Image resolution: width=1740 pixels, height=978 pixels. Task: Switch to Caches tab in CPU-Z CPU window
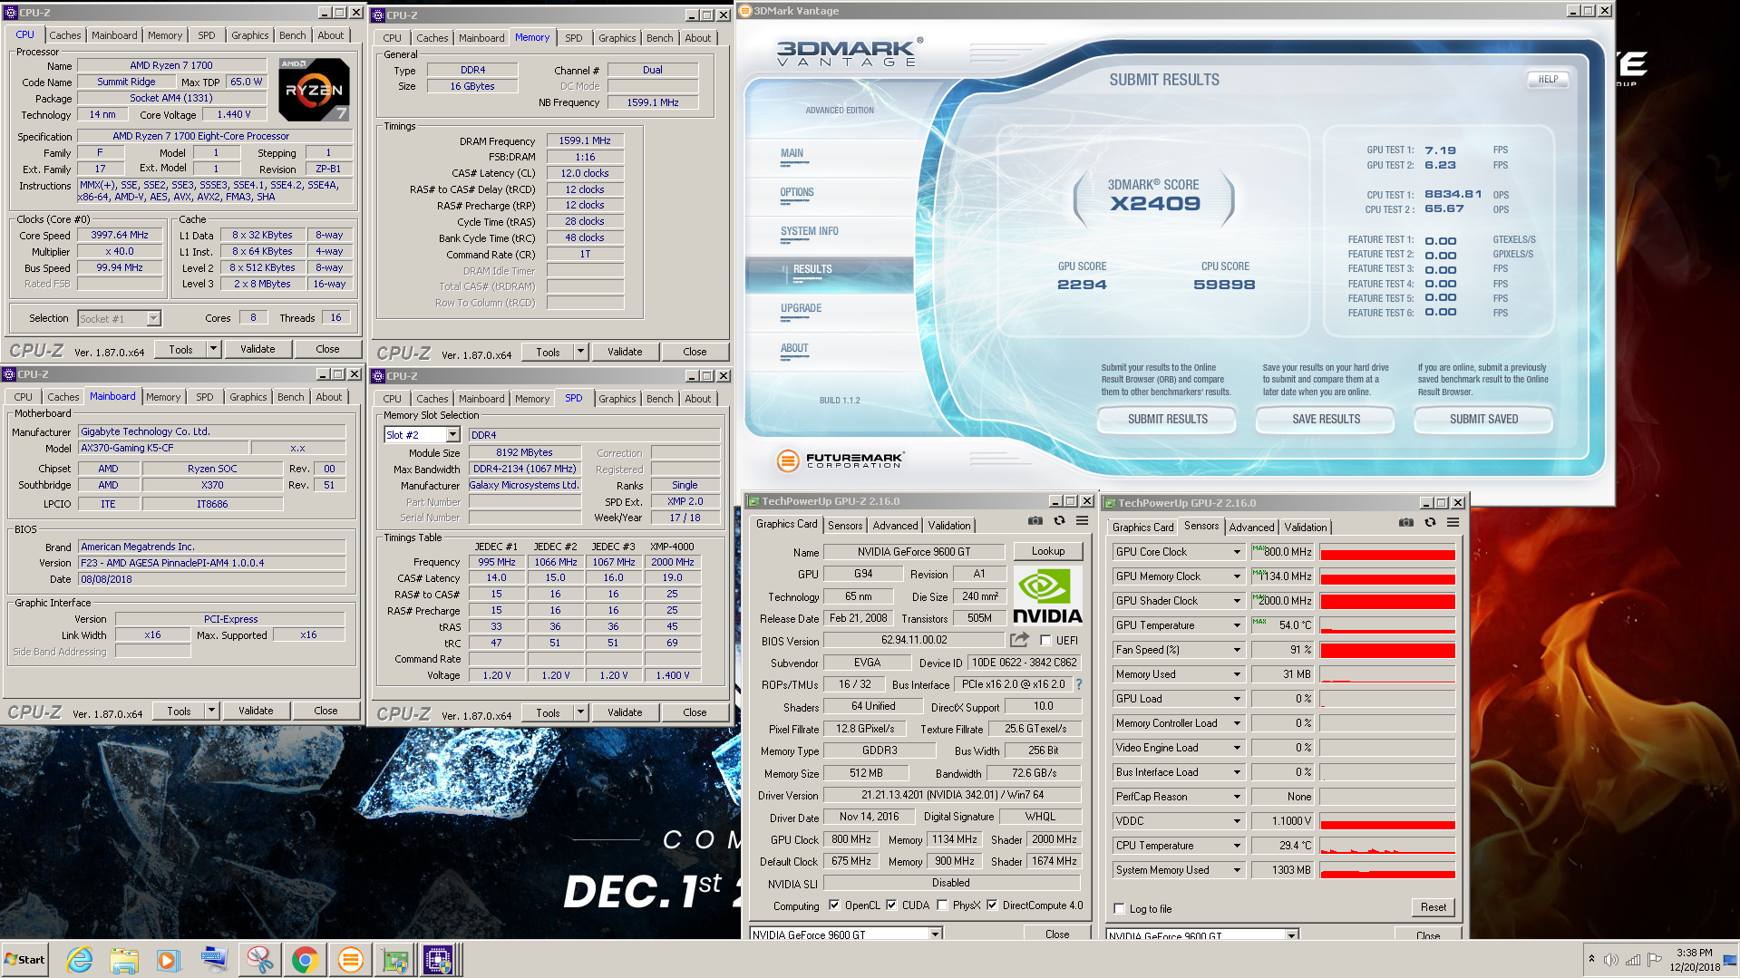[64, 35]
